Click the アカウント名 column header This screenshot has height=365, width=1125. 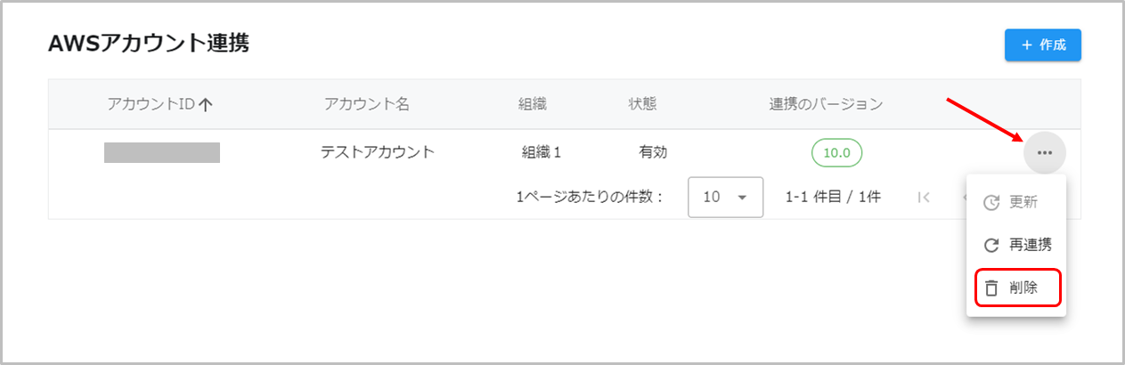click(367, 104)
